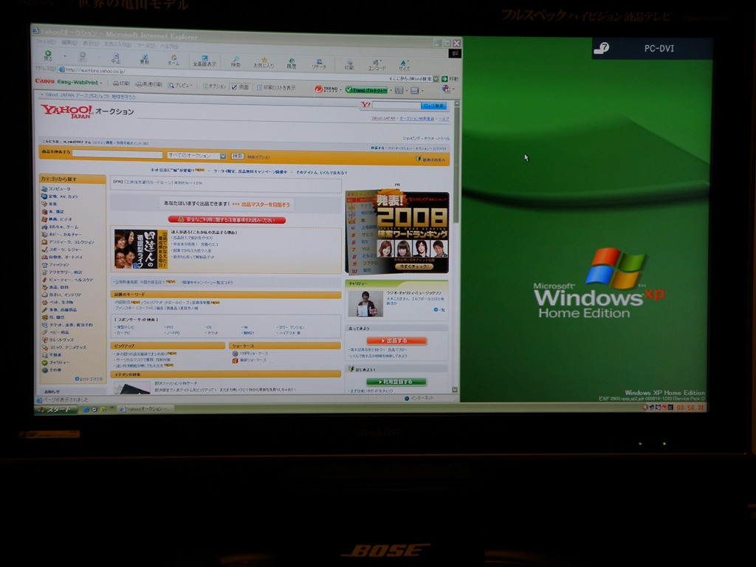Click the Trend Micro logo toolbar icon

326,89
